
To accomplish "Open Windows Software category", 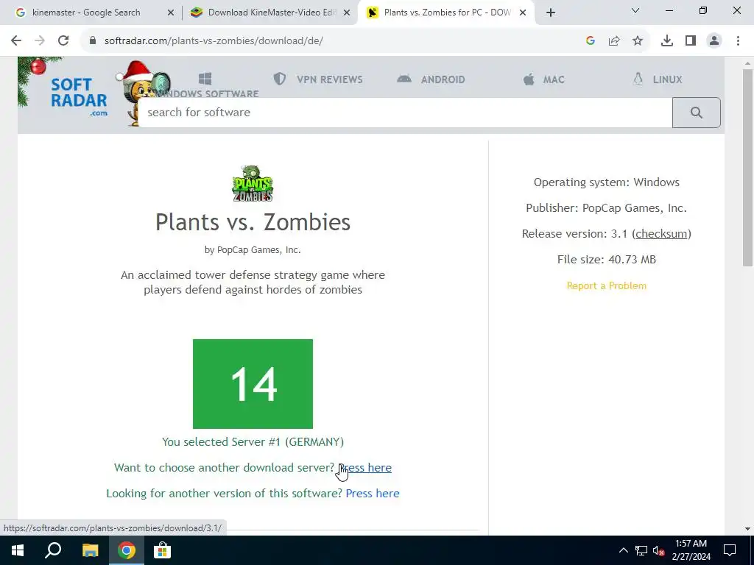I will pos(207,85).
